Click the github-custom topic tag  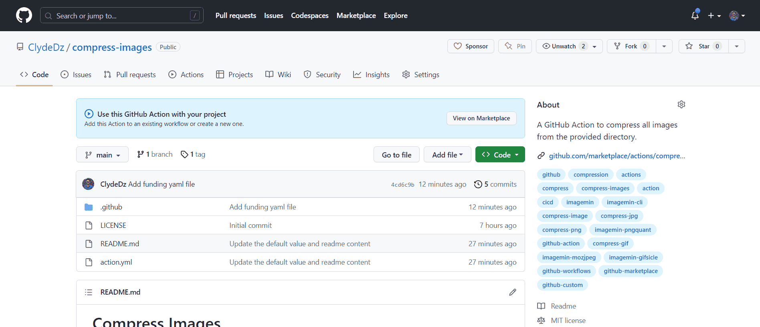pyautogui.click(x=562, y=285)
